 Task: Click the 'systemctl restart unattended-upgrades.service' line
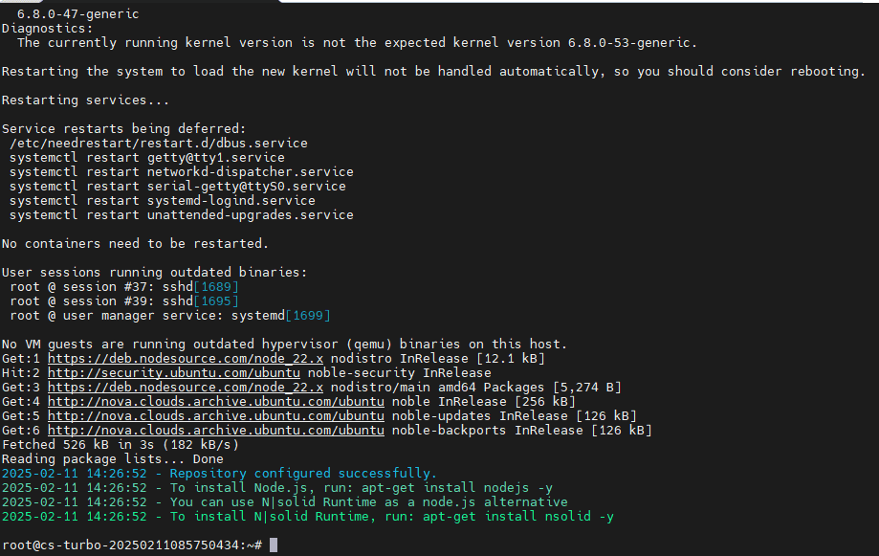pos(181,214)
